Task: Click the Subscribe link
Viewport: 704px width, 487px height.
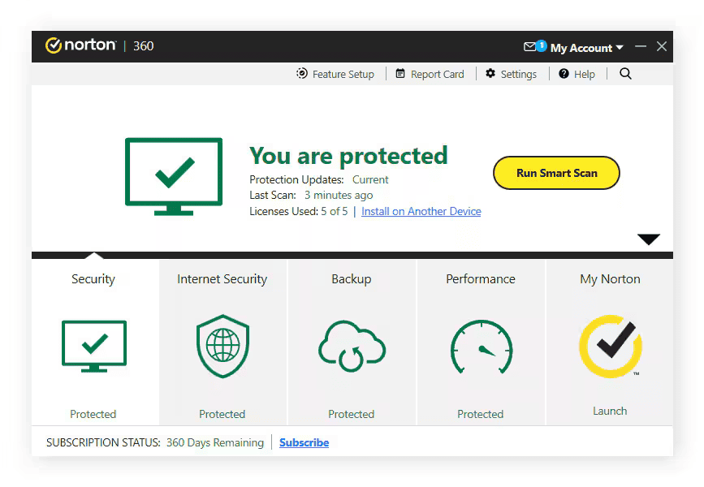Action: click(304, 442)
